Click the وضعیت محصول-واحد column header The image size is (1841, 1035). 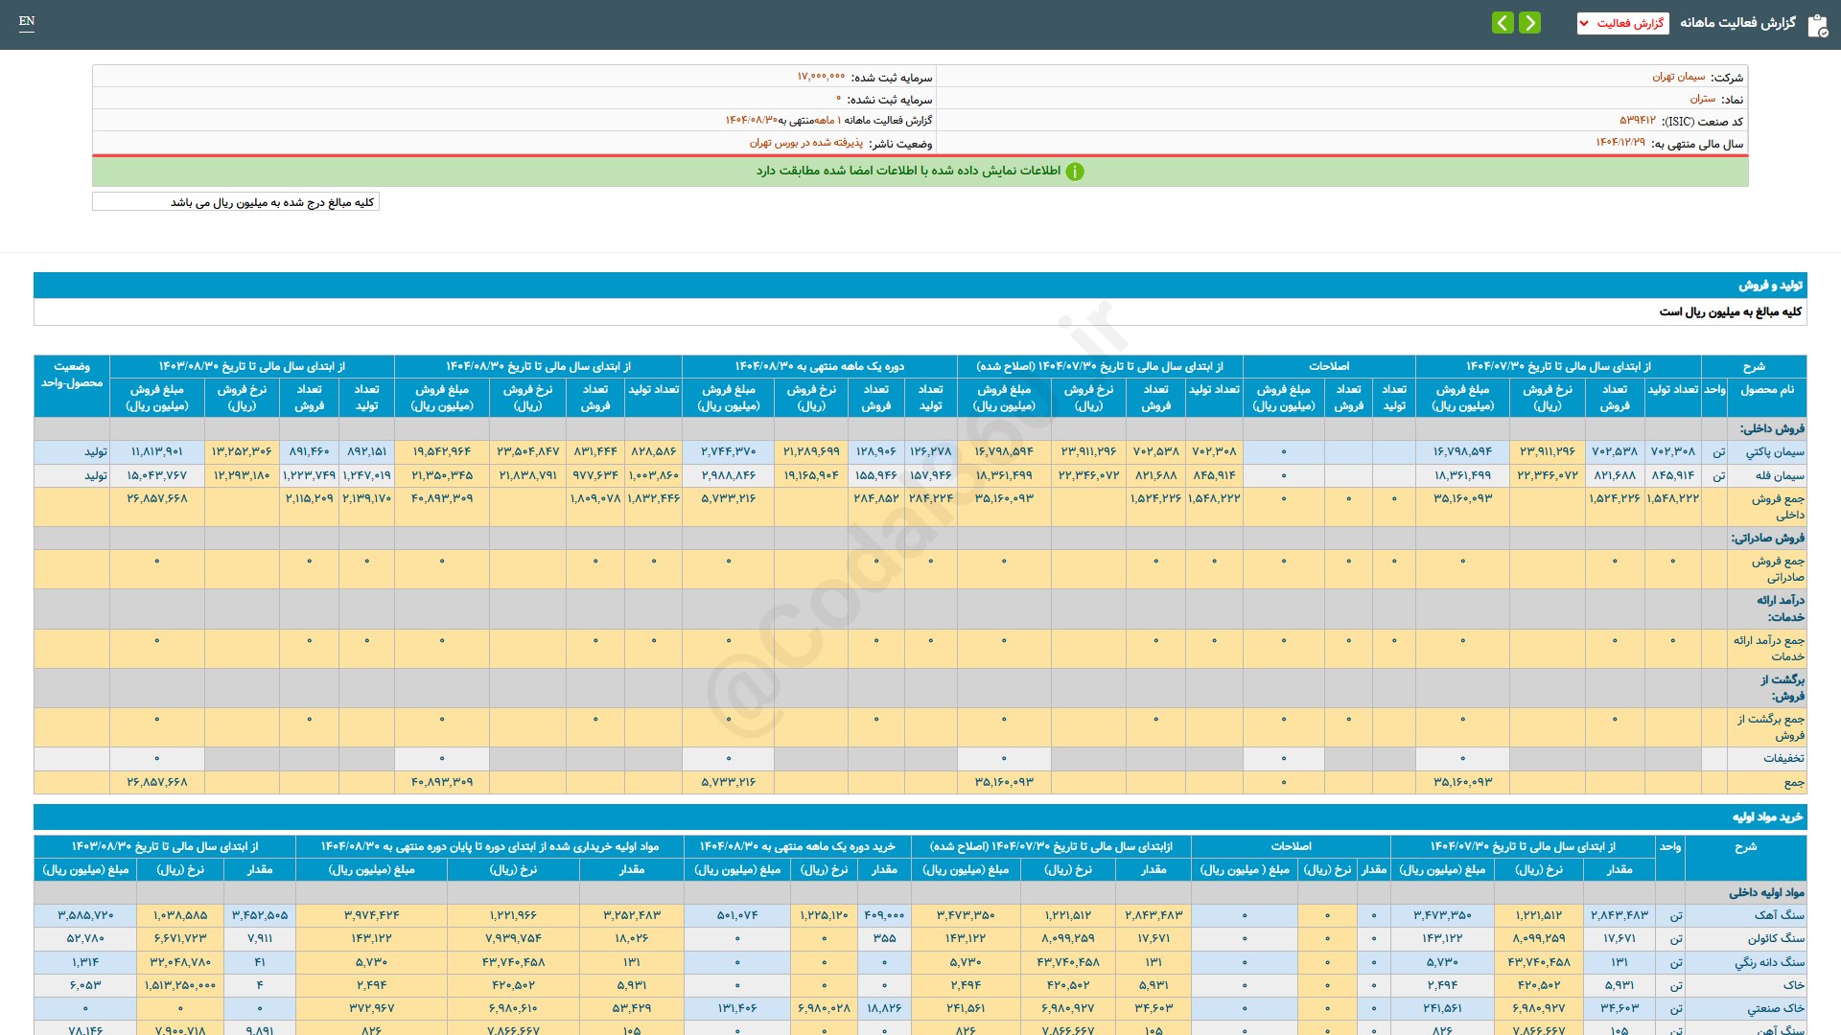[72, 375]
